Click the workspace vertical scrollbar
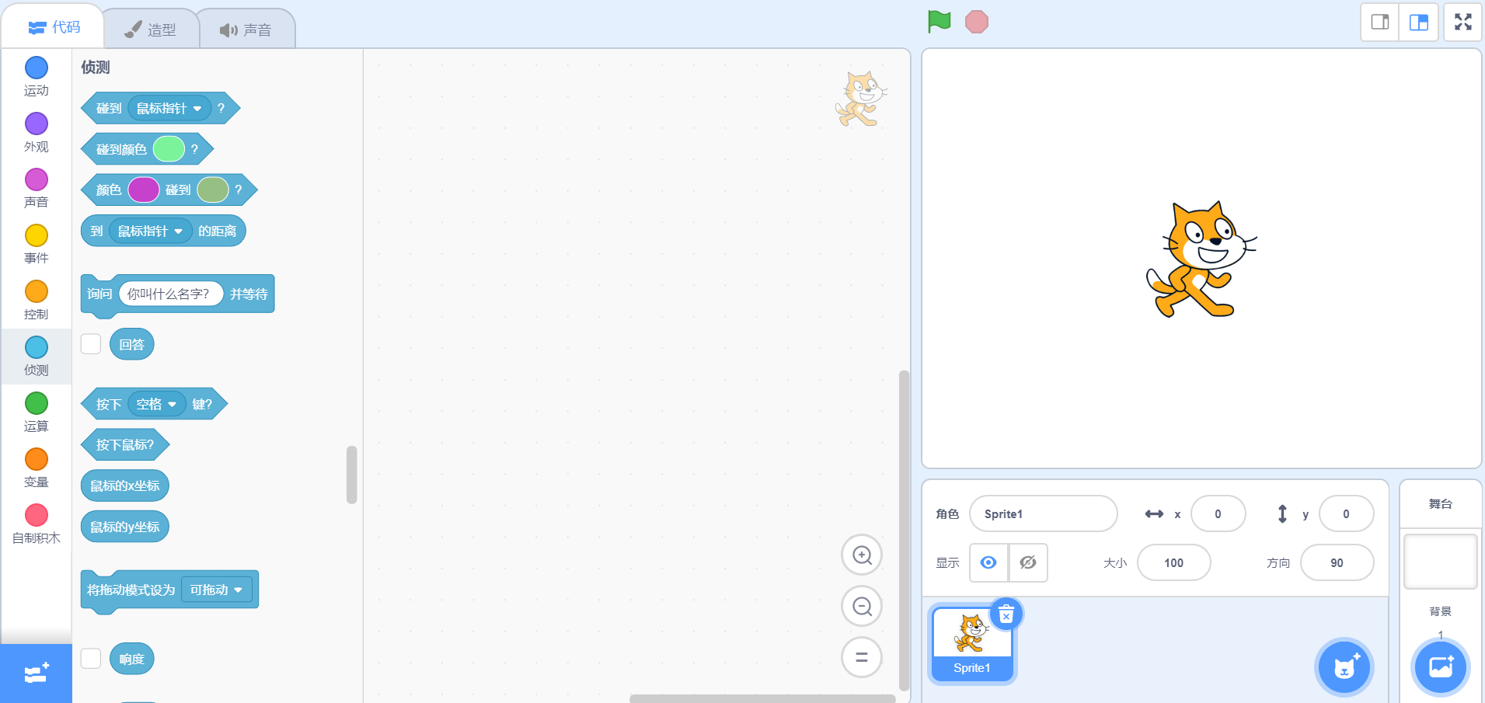1485x703 pixels. [x=904, y=530]
